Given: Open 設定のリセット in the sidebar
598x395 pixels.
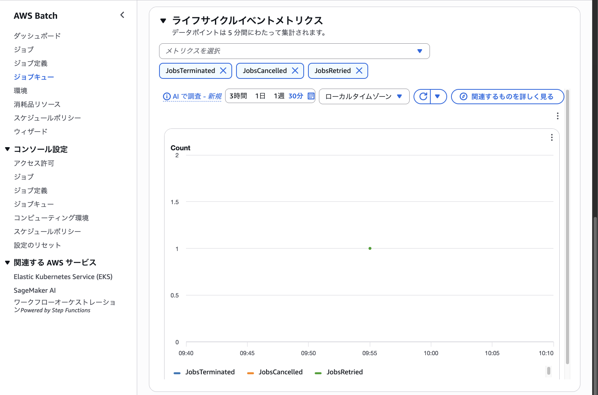Looking at the screenshot, I should pyautogui.click(x=38, y=245).
